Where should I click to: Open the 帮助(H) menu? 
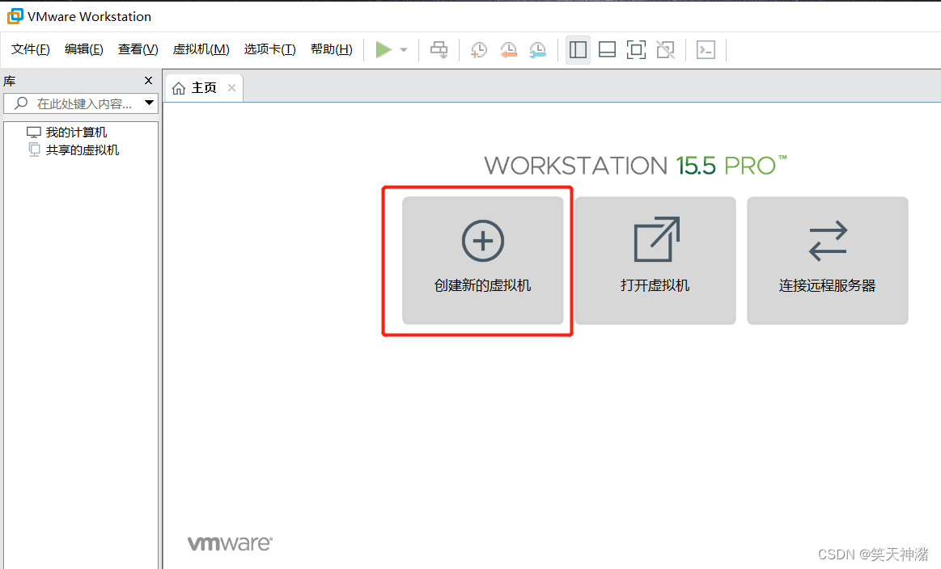click(332, 49)
